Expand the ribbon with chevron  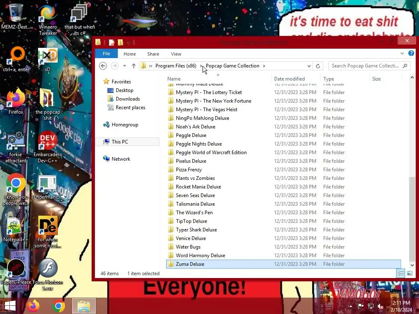tap(402, 54)
